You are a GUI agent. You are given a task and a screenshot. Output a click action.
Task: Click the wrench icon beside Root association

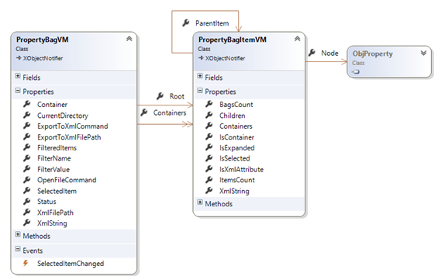160,96
